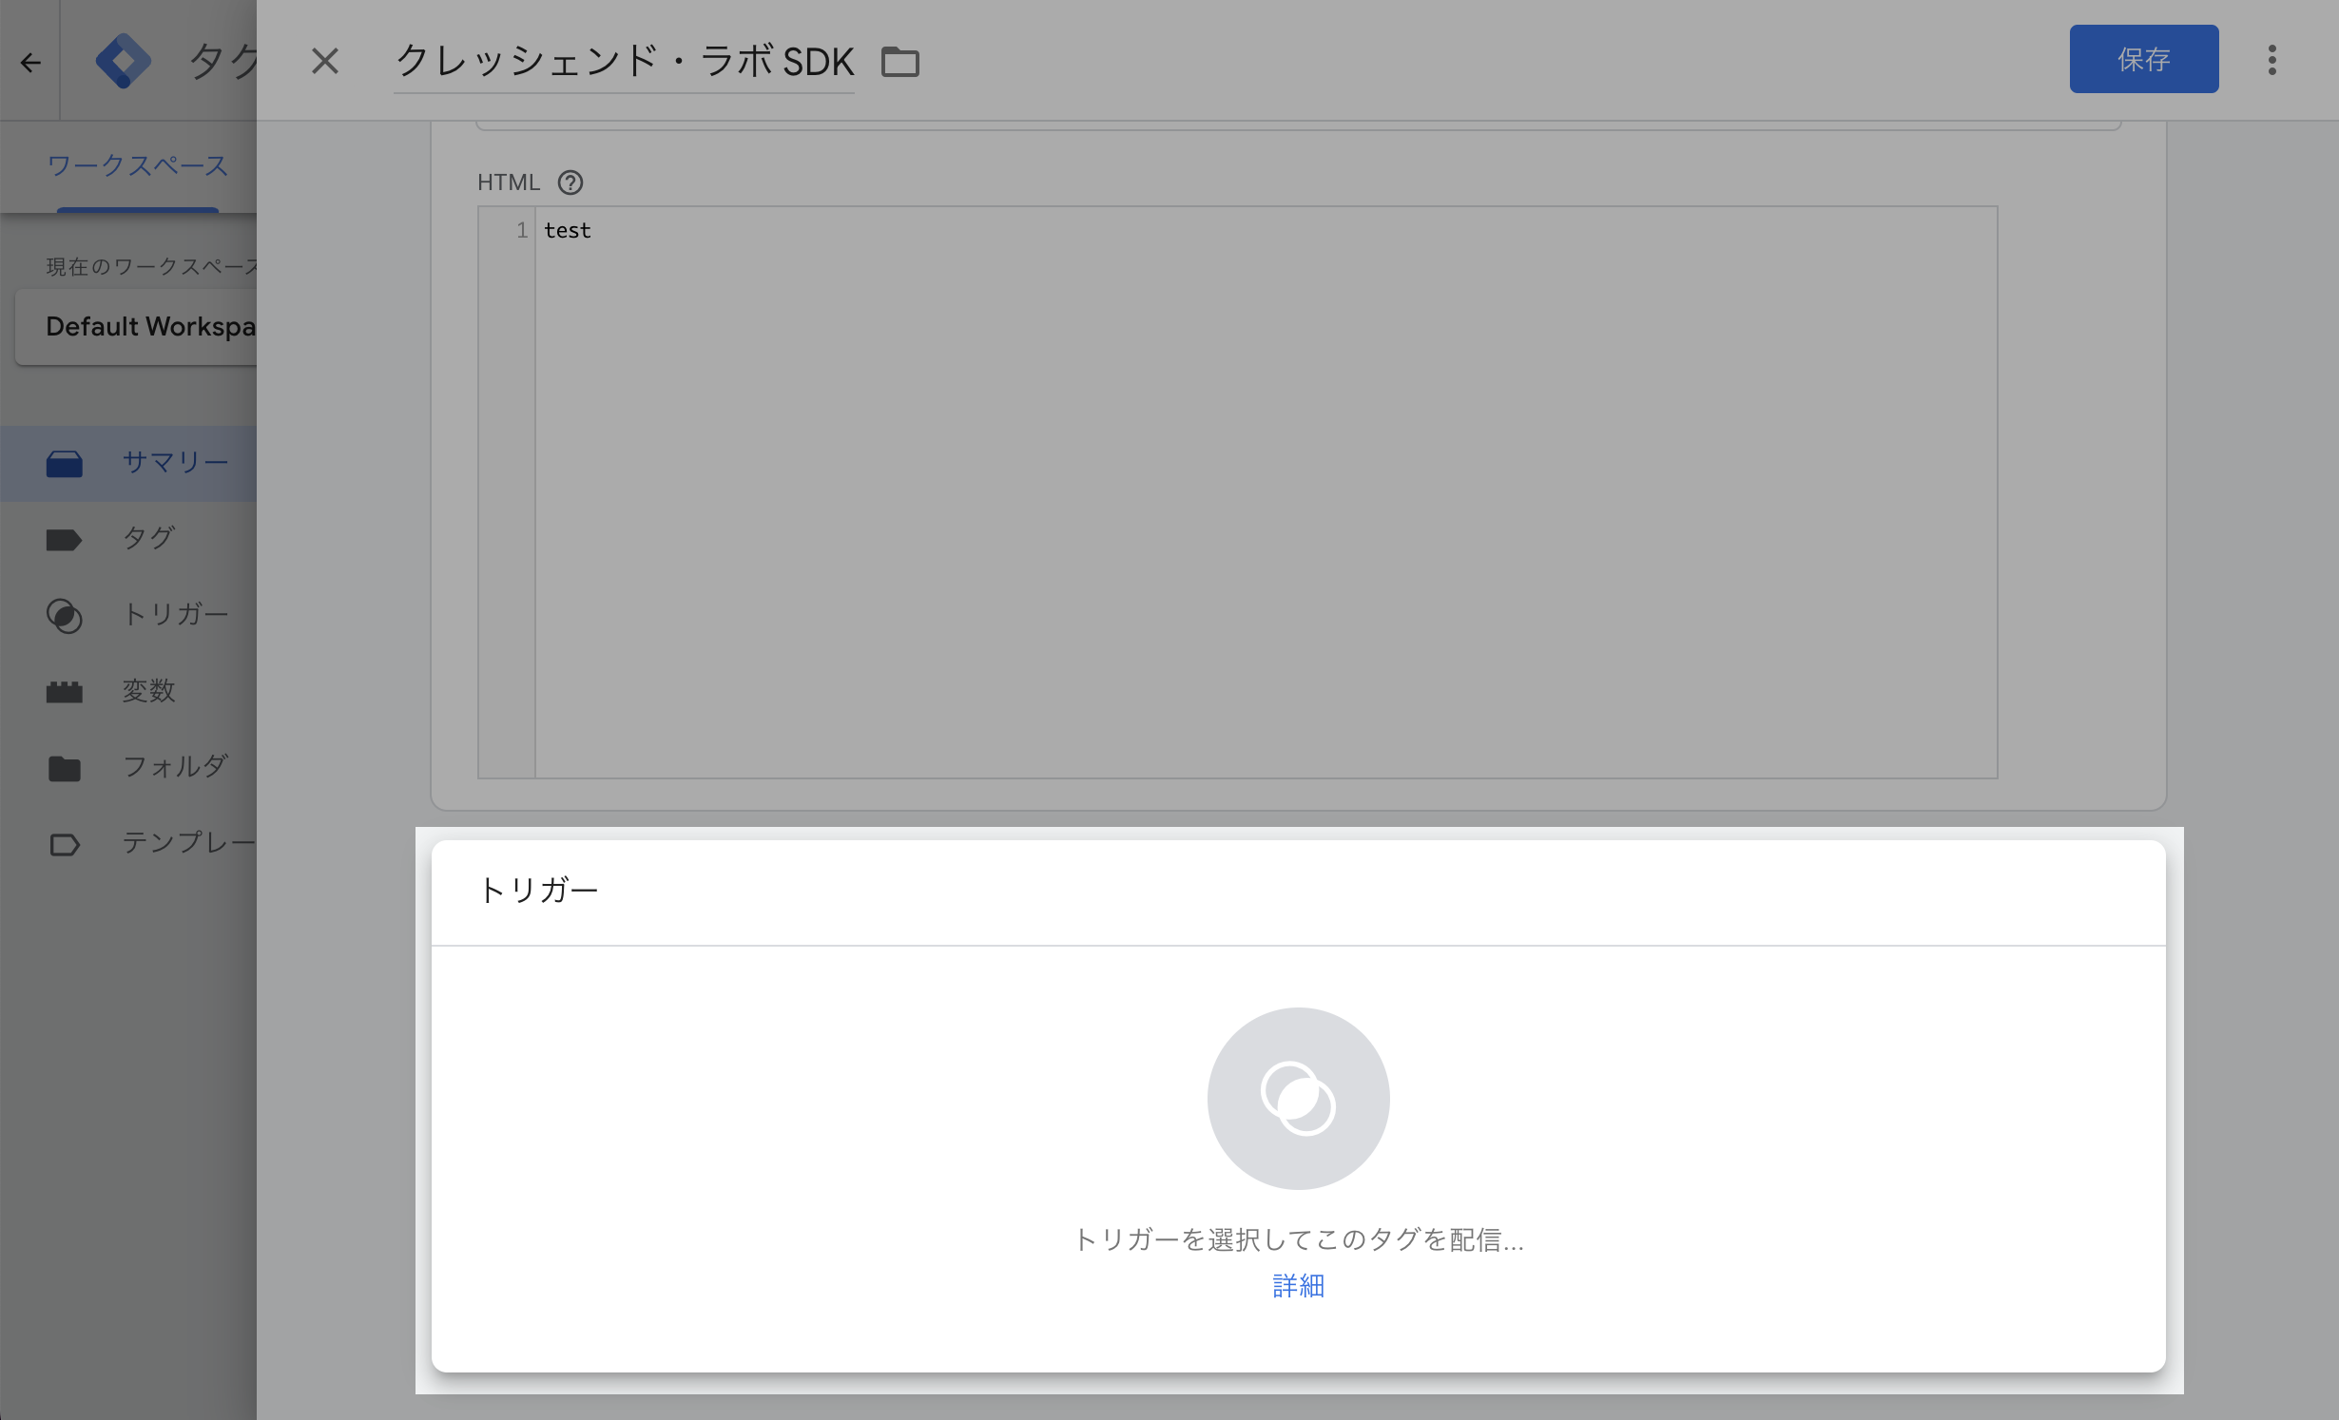Image resolution: width=2339 pixels, height=1420 pixels.
Task: Click line number 1 in editor gutter
Action: 522,230
